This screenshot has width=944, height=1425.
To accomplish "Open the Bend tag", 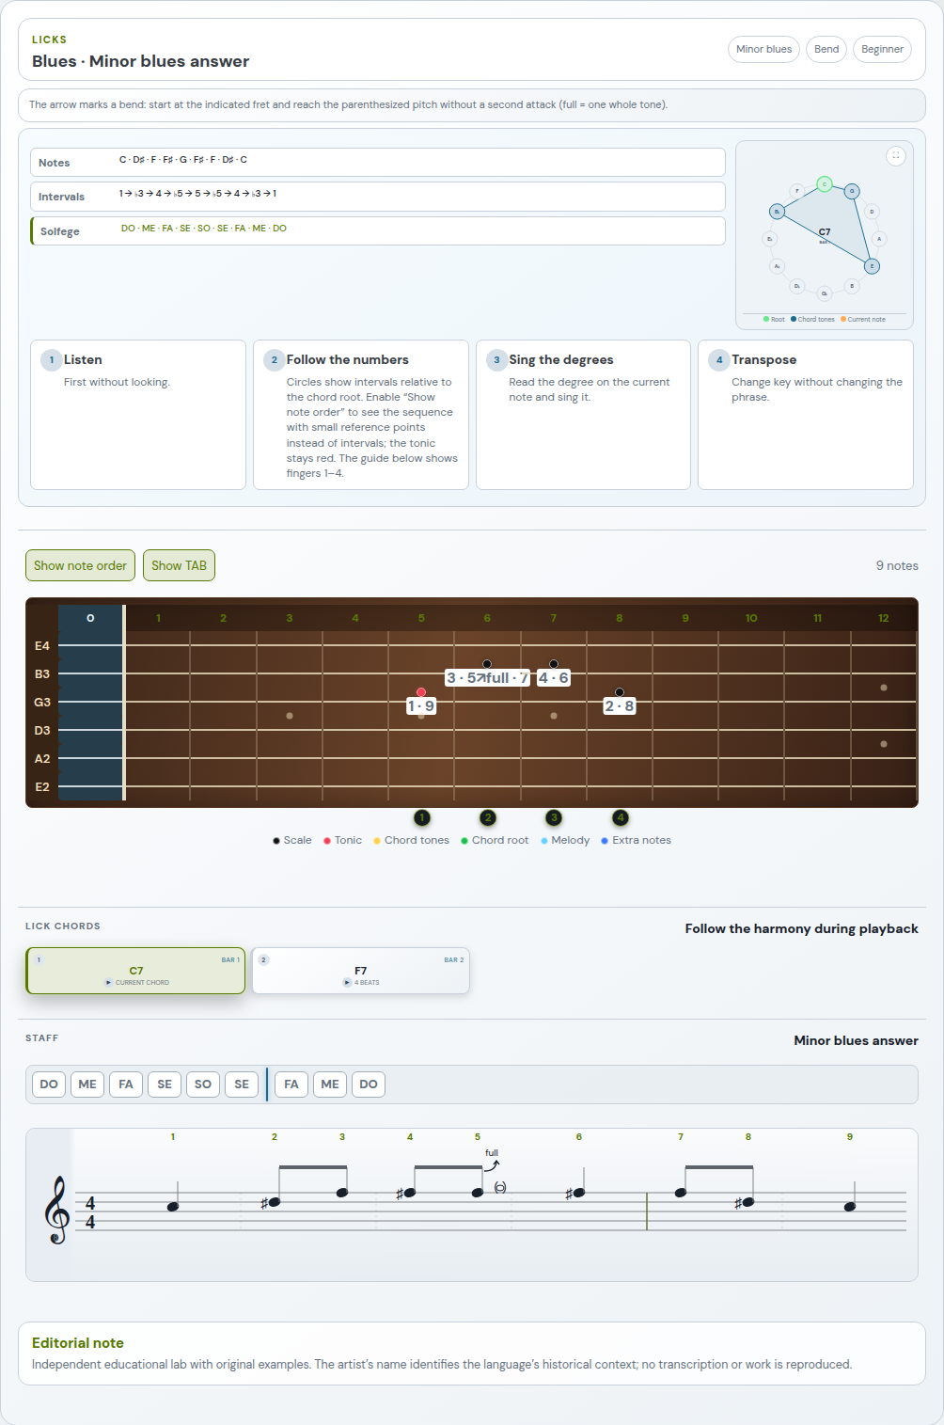I will click(826, 49).
